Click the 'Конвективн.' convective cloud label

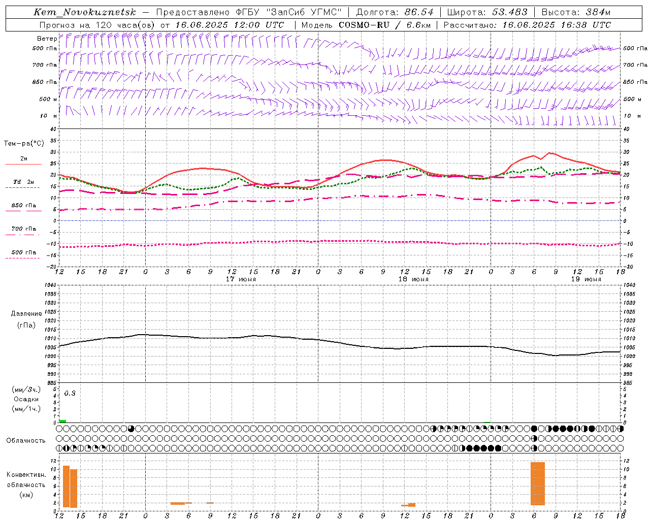26,475
